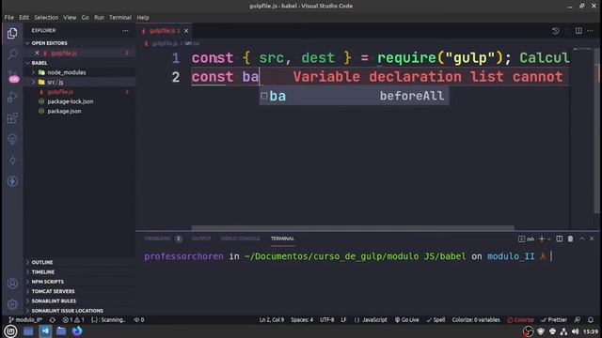Synchronize changes icon in status bar
This screenshot has width=602, height=338.
(53, 319)
